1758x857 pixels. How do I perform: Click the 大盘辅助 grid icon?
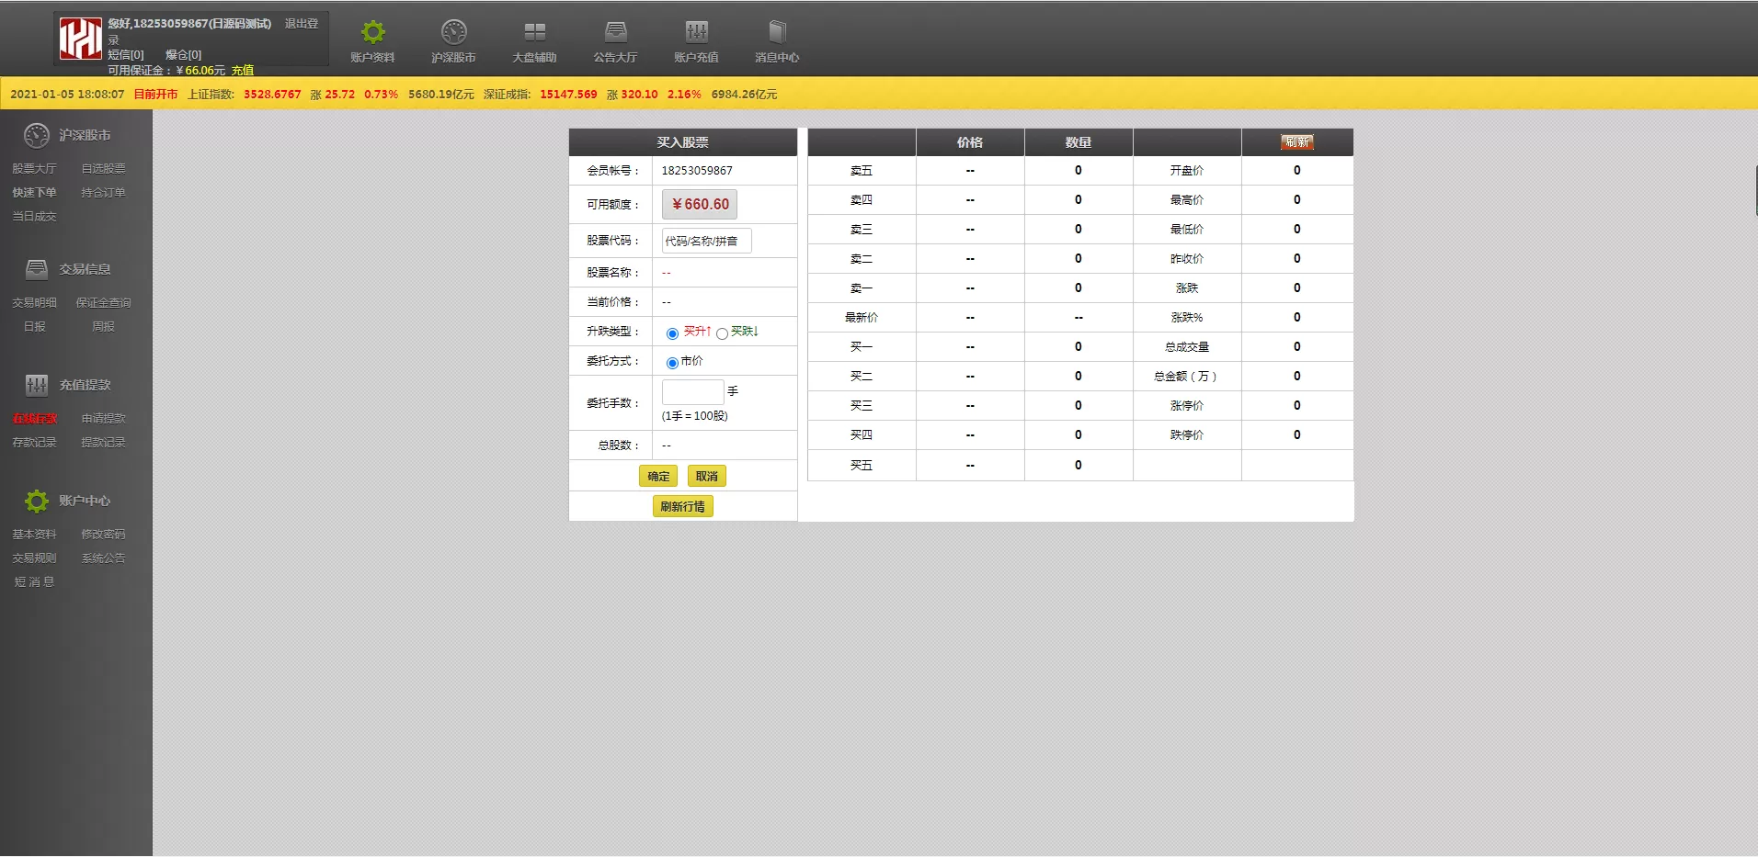(534, 33)
